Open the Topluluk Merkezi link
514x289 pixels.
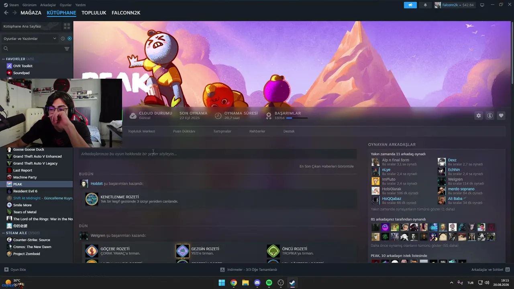coord(141,131)
